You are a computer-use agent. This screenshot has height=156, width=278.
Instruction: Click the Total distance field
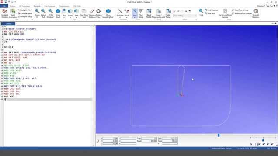[x=170, y=141]
